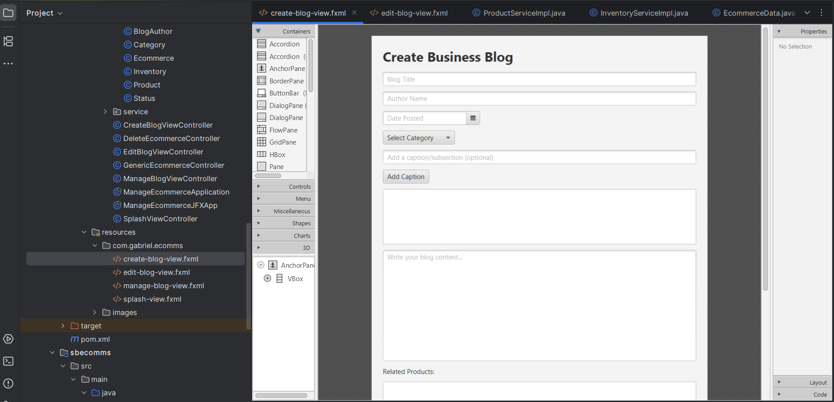Click the HBox container icon
Image resolution: width=834 pixels, height=402 pixels.
261,154
